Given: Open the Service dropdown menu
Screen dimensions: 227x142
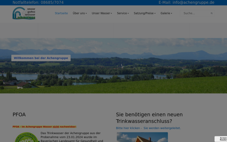Looking at the screenshot, I should coord(123,13).
